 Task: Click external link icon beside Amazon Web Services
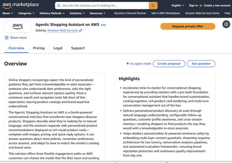click(x=81, y=31)
